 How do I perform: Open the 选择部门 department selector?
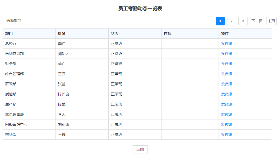(x=14, y=21)
